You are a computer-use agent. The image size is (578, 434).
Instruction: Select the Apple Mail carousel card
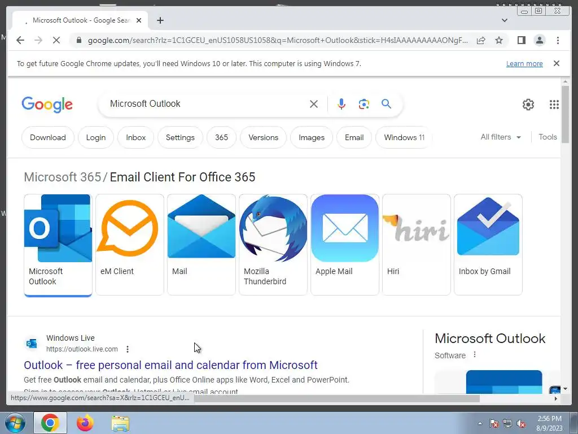(x=345, y=245)
